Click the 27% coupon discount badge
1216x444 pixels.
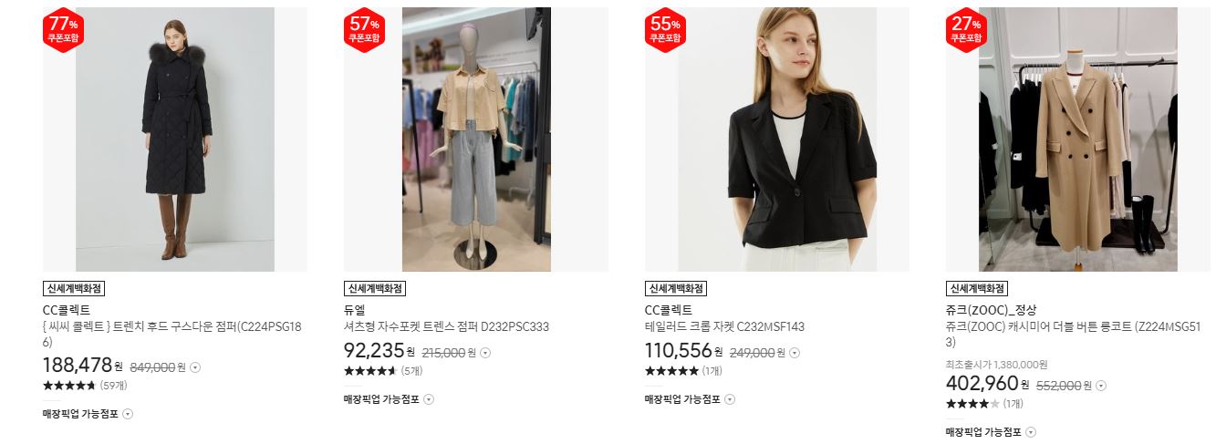point(966,29)
